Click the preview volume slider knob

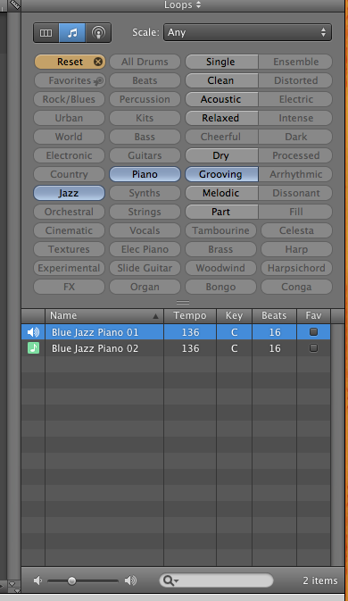click(x=71, y=581)
